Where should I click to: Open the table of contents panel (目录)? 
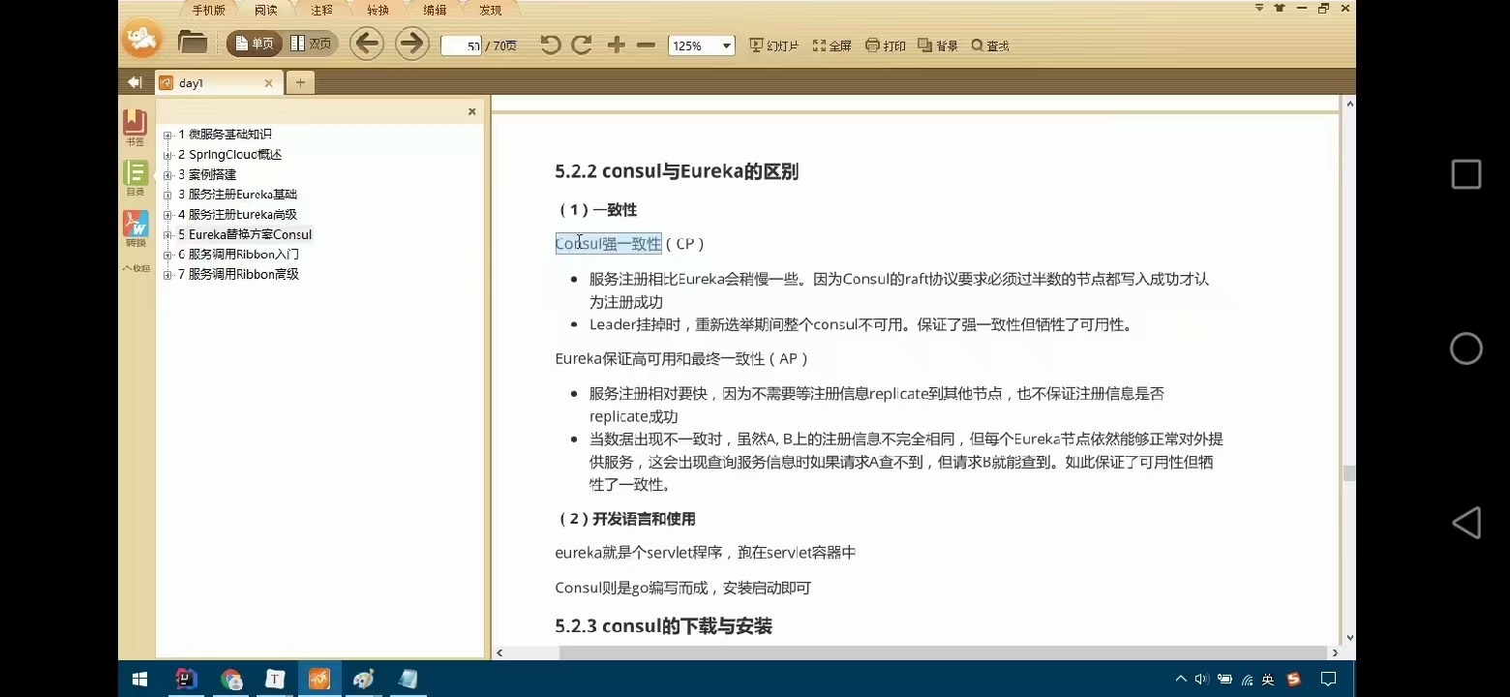point(136,178)
